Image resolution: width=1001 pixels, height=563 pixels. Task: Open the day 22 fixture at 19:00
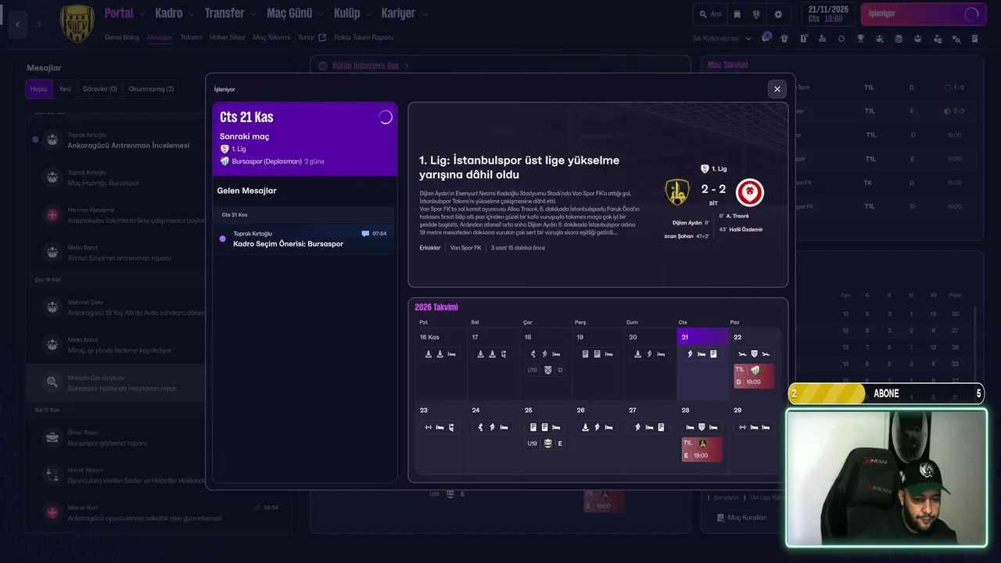pyautogui.click(x=754, y=376)
